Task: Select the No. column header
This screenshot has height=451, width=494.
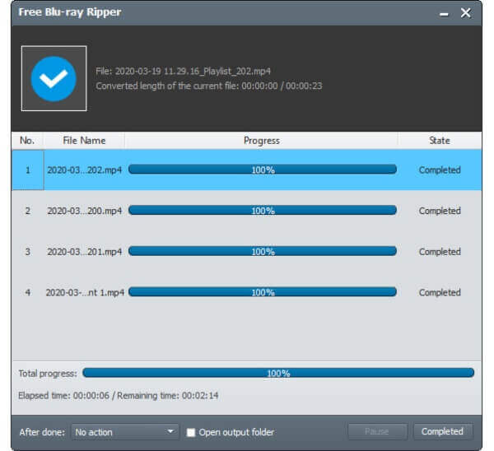Action: [x=27, y=141]
